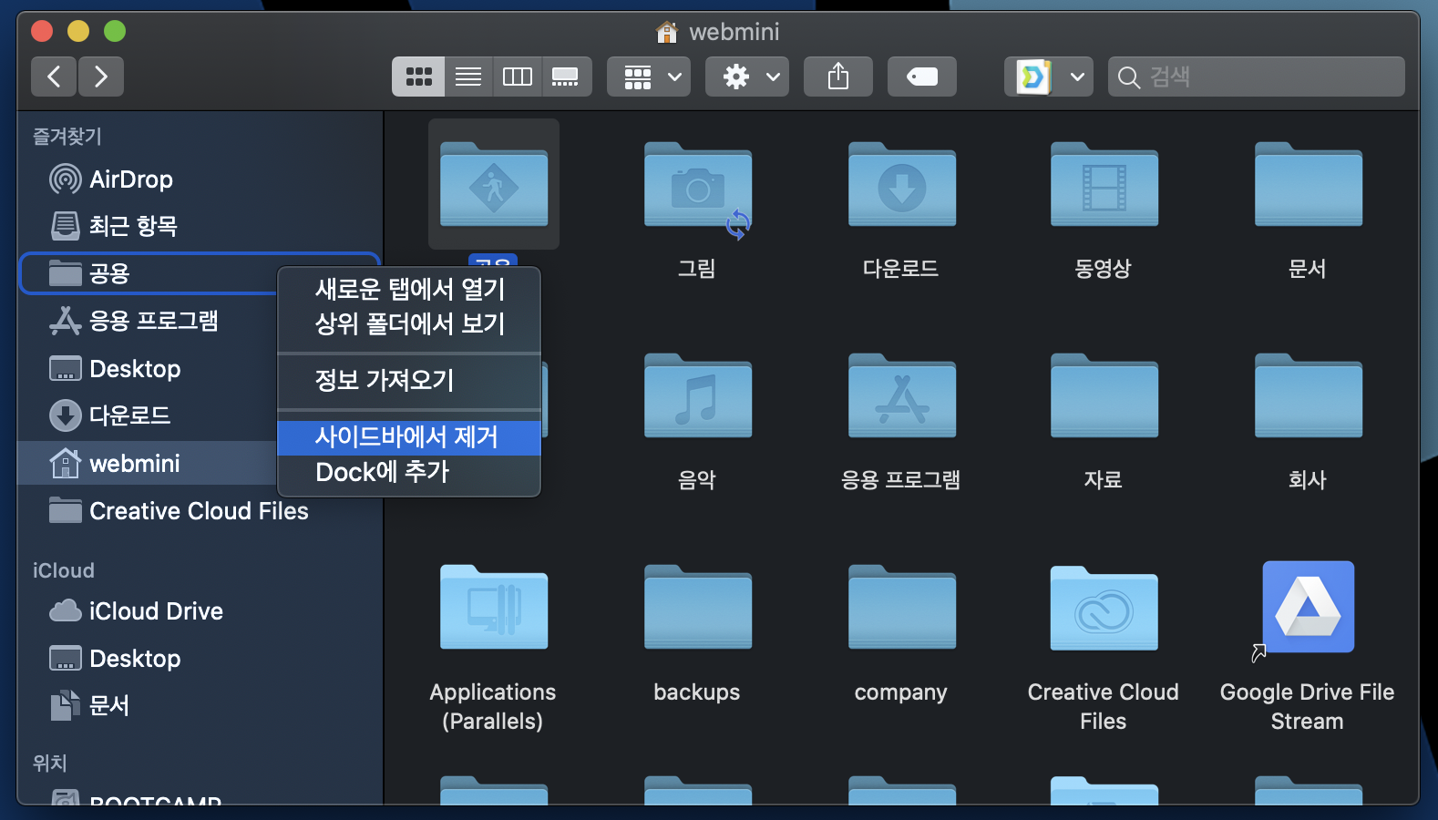Switch to list view
Screen dimensions: 1438x820
pos(468,77)
